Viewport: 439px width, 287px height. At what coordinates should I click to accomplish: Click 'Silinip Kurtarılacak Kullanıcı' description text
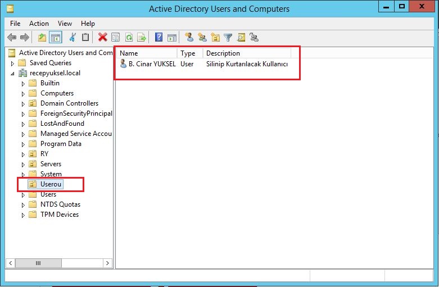tap(247, 64)
